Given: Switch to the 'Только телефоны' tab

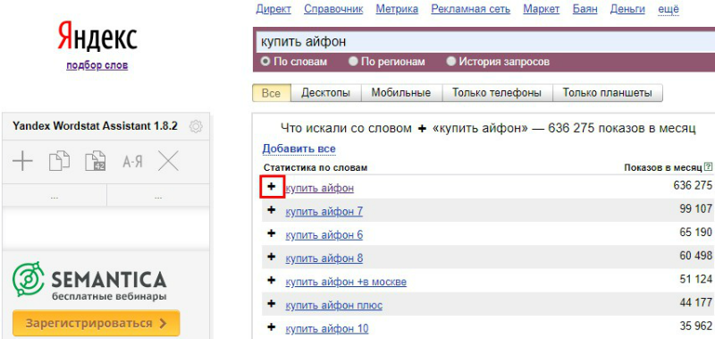Looking at the screenshot, I should pyautogui.click(x=497, y=93).
